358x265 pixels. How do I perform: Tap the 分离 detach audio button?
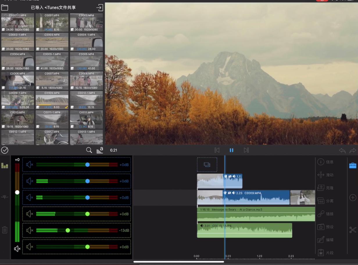(x=325, y=201)
